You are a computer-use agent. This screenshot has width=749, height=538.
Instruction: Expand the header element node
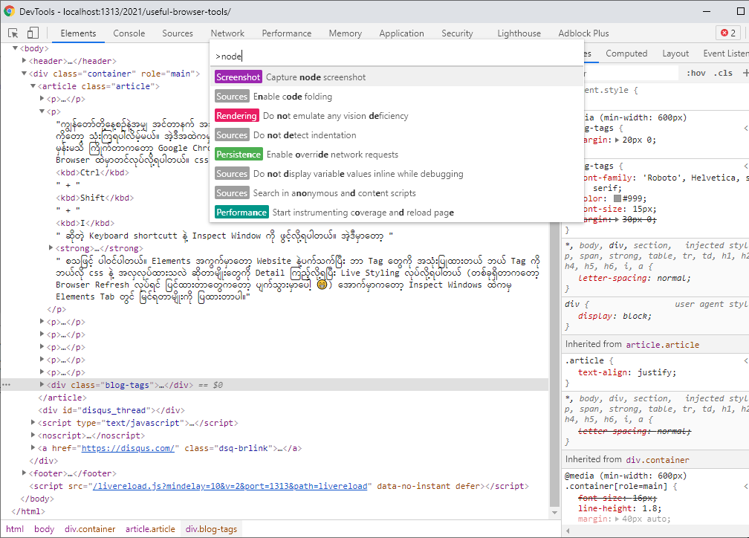coord(24,61)
